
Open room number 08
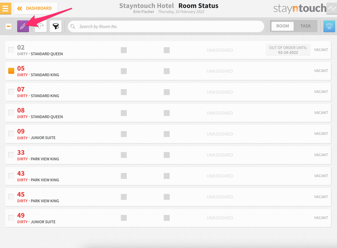click(x=21, y=110)
